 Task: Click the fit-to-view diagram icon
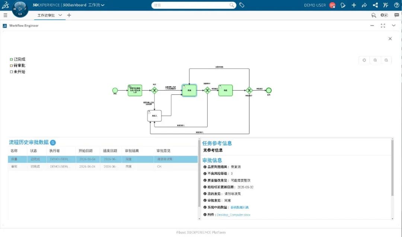[364, 60]
